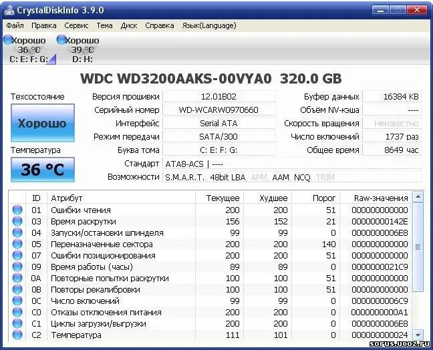The height and width of the screenshot is (350, 433).
Task: Open the Сервис menu
Action: (76, 25)
